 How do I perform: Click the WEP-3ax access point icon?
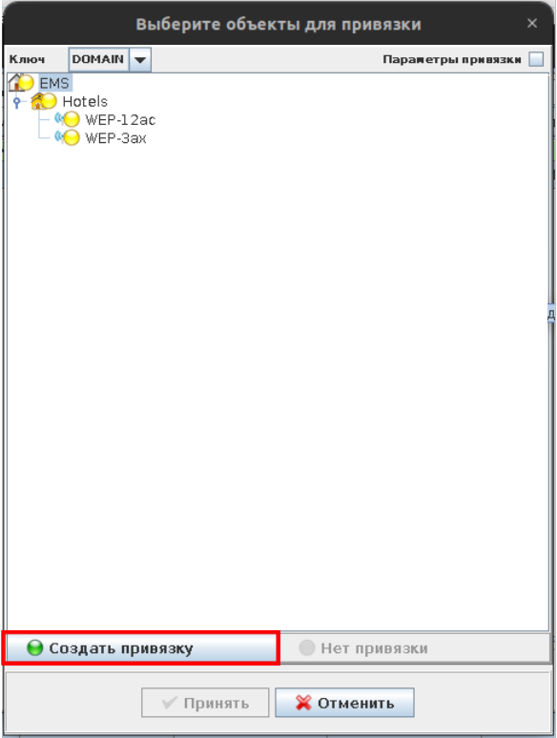tap(67, 138)
